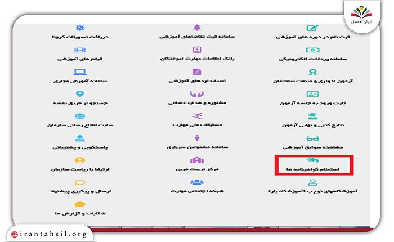
Task: Open the شبکه اجتماعی مهارت link
Action: tap(197, 191)
